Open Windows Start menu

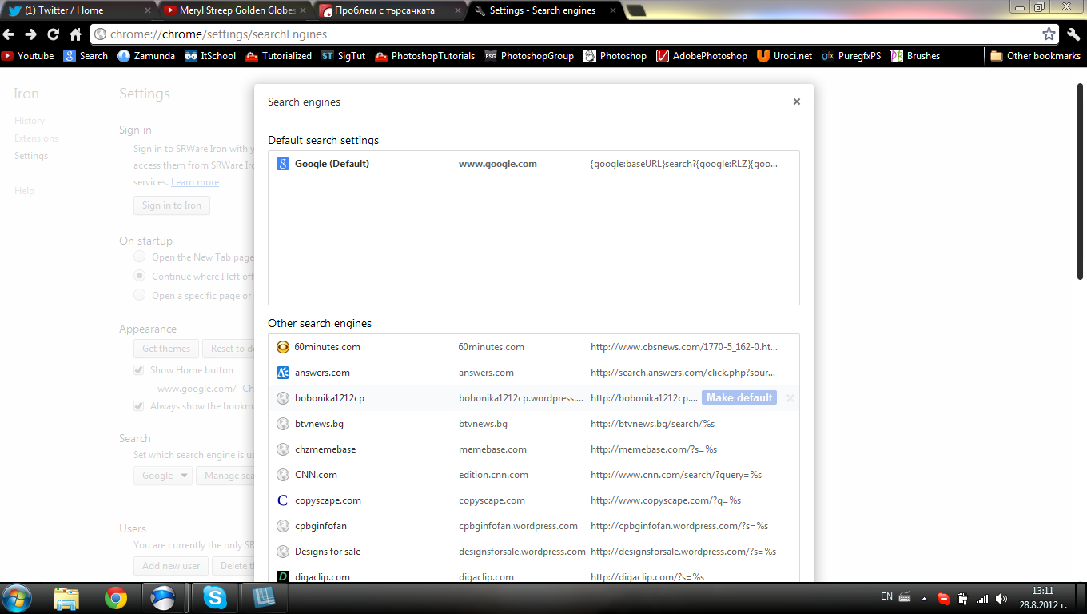point(18,598)
